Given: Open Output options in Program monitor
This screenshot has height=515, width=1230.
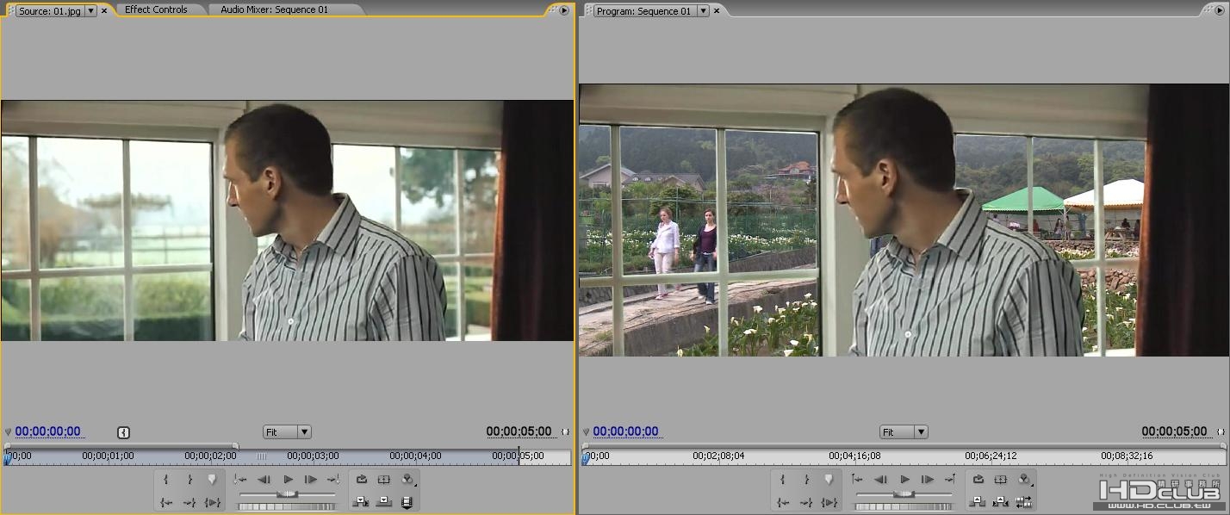Looking at the screenshot, I should tap(1024, 480).
